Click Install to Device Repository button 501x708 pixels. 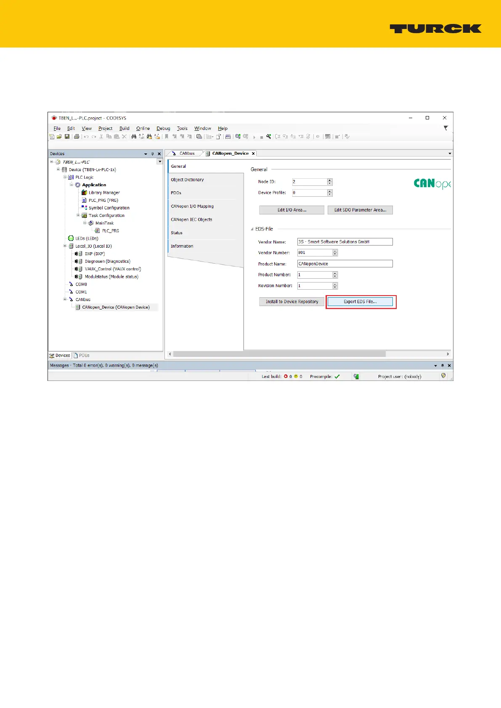292,301
